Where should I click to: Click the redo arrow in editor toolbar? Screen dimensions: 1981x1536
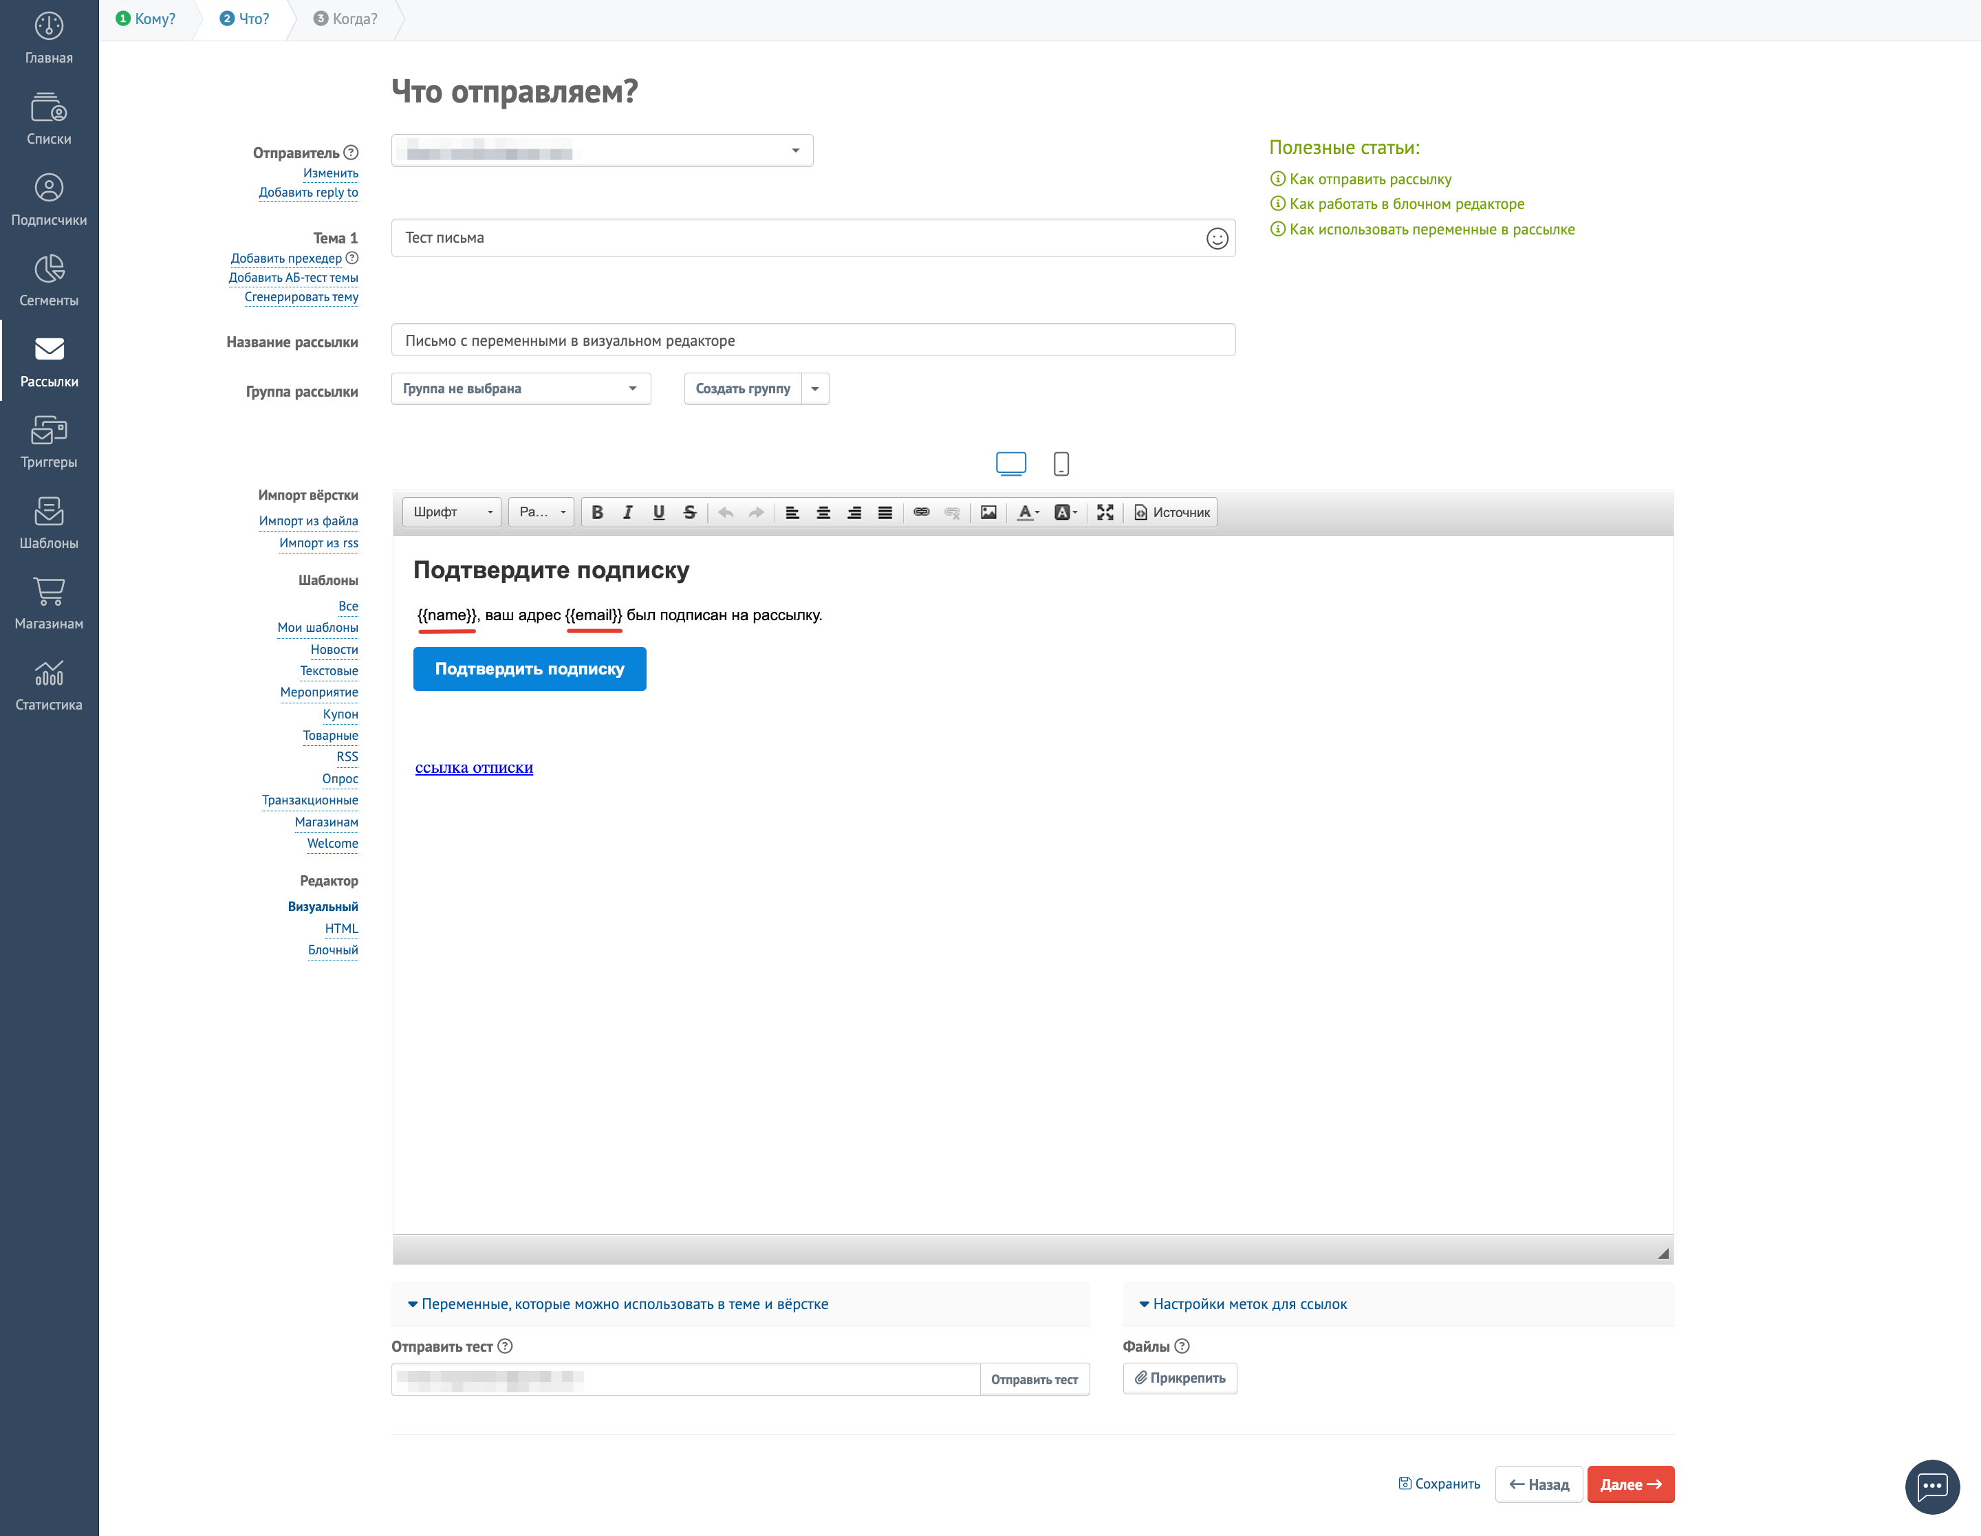click(x=757, y=512)
